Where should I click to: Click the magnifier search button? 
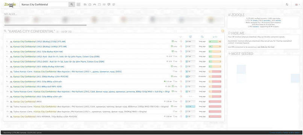point(72,4)
